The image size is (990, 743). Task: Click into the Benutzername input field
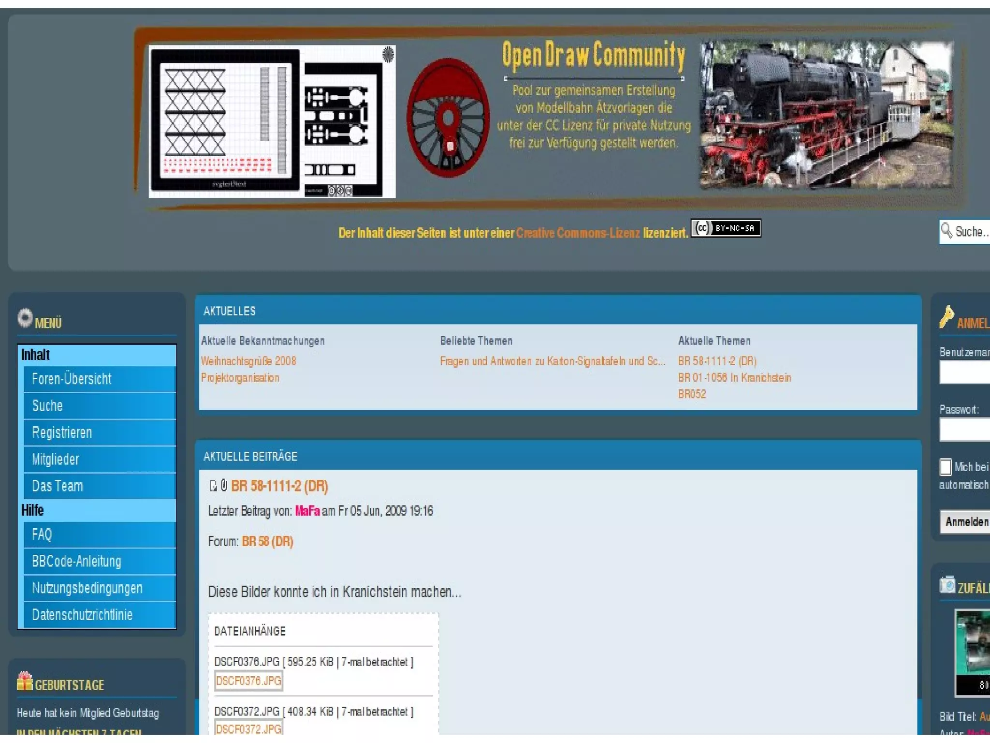point(964,372)
